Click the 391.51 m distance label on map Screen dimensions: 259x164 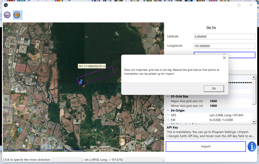(92, 66)
